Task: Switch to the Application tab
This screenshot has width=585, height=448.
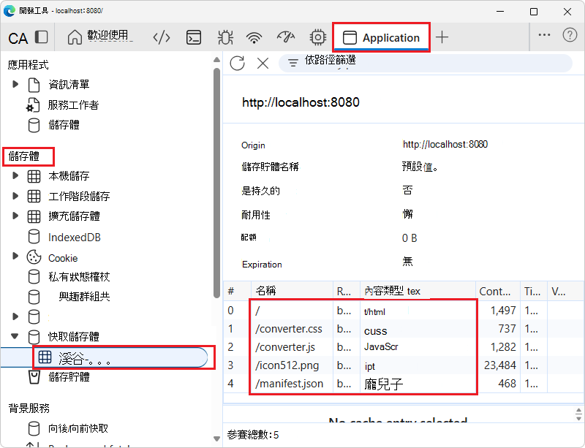Action: [x=381, y=37]
